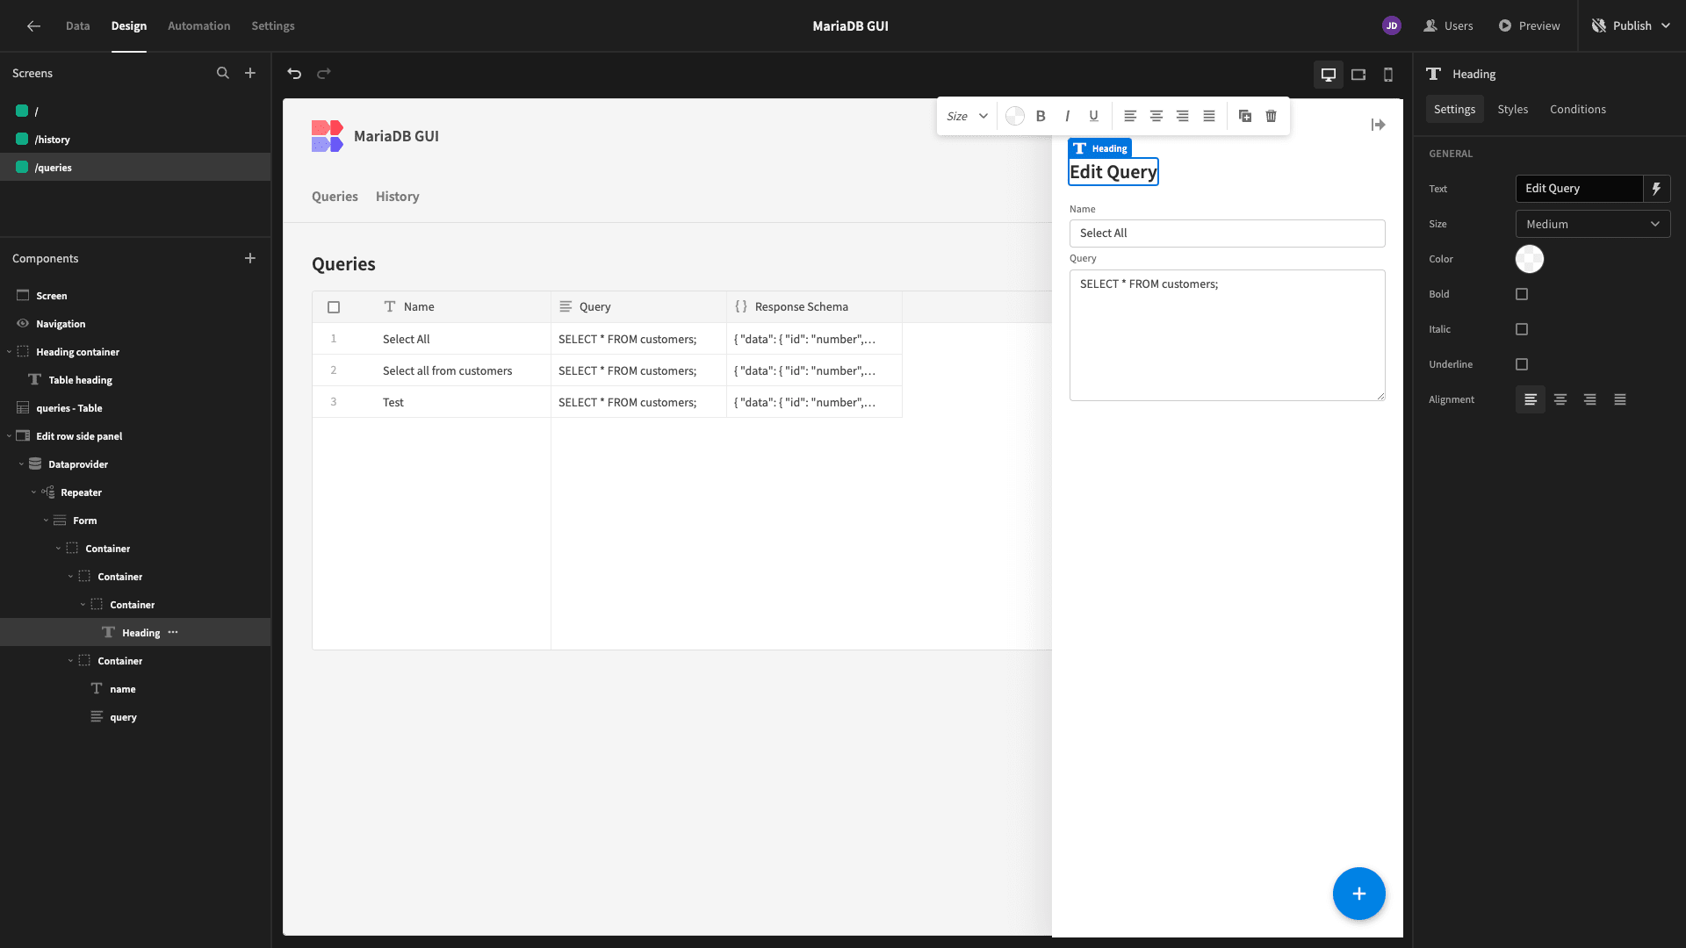Add a component with plus icon
The width and height of the screenshot is (1686, 948).
250,258
